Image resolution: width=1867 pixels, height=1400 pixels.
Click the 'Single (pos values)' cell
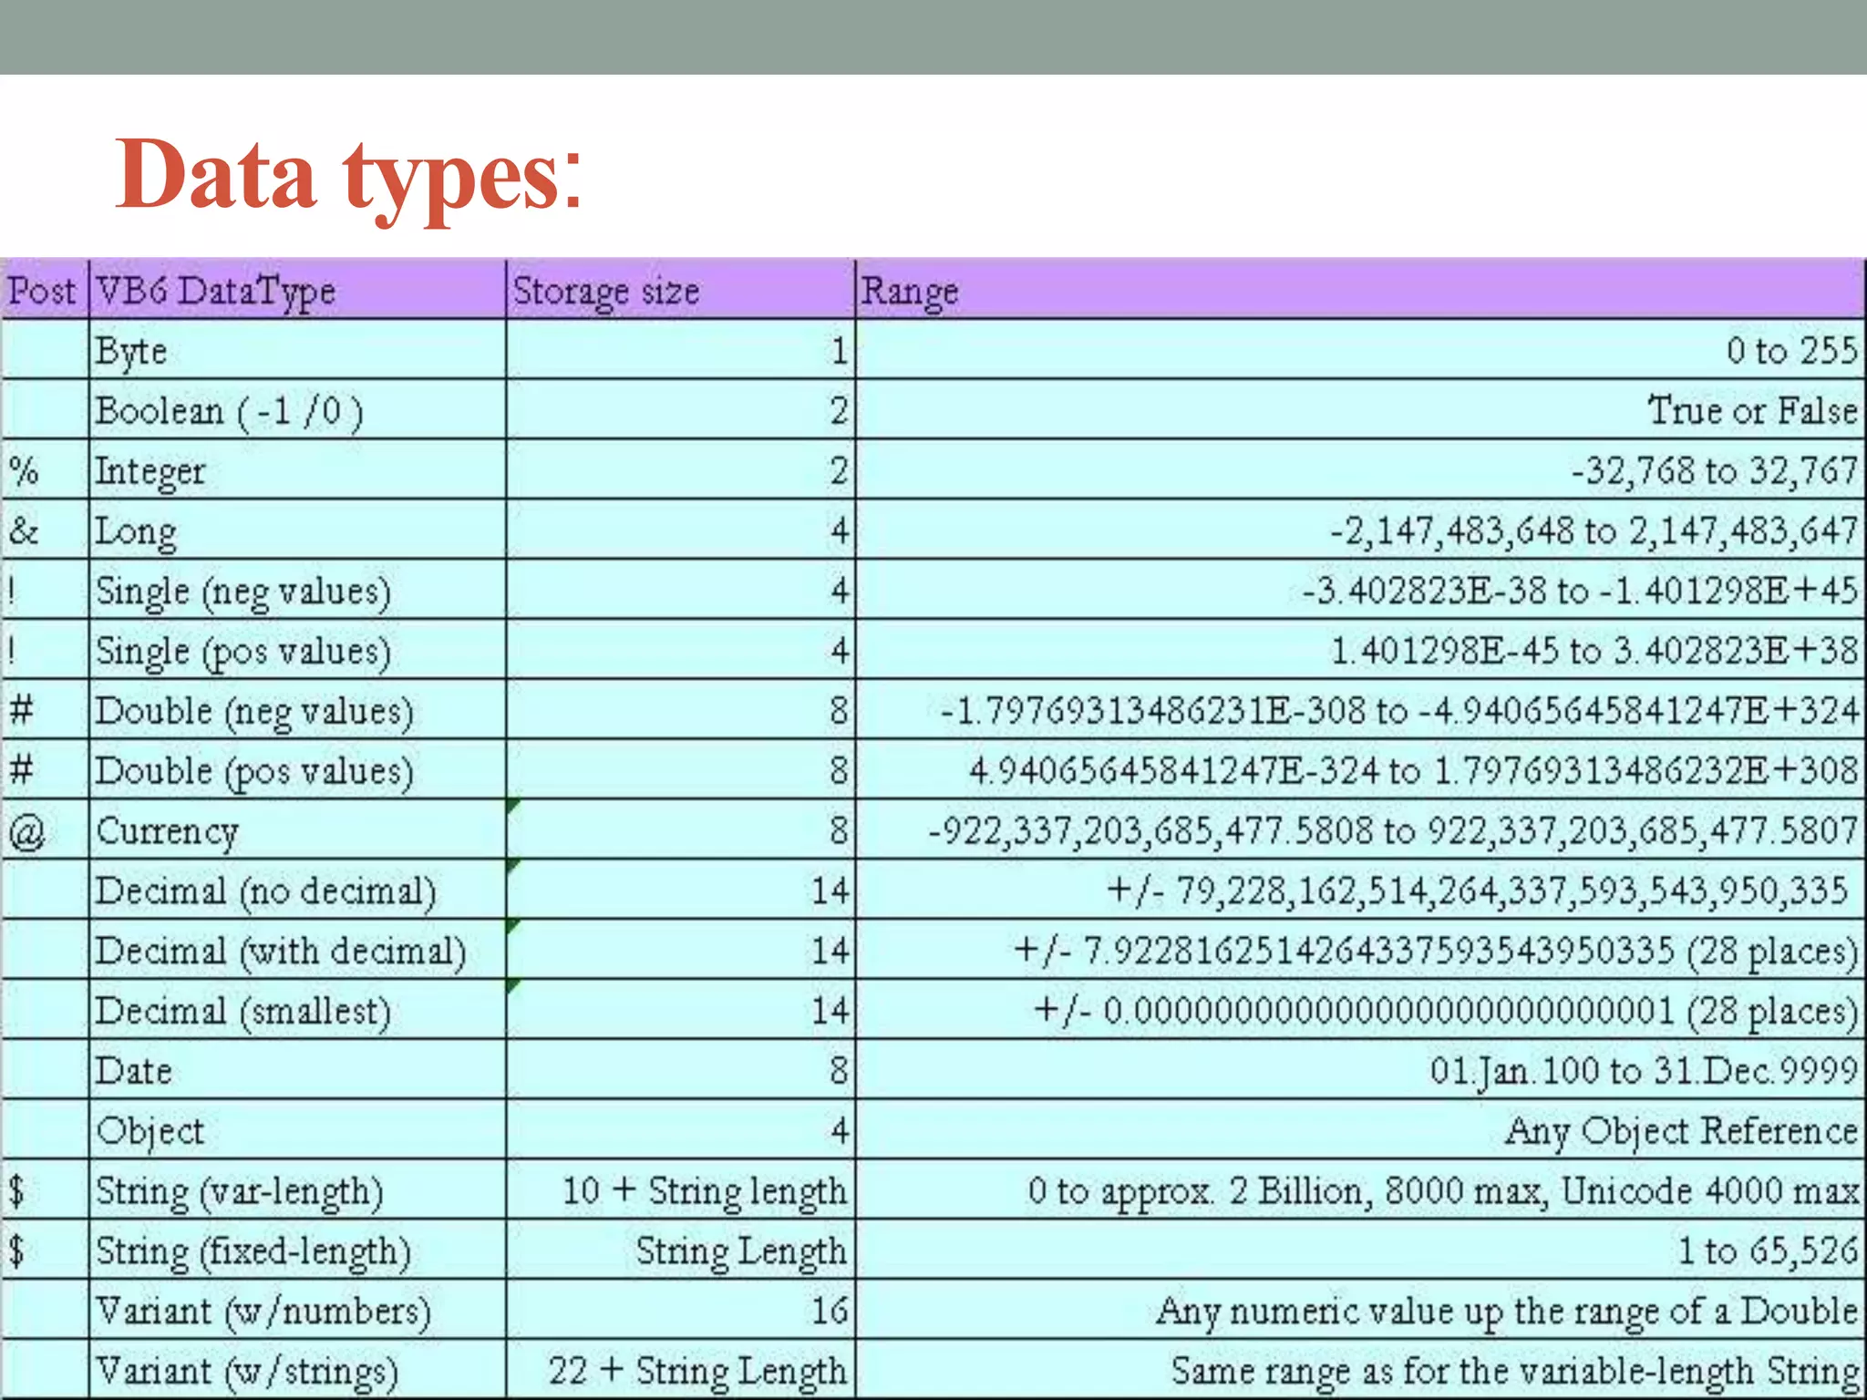click(x=298, y=651)
